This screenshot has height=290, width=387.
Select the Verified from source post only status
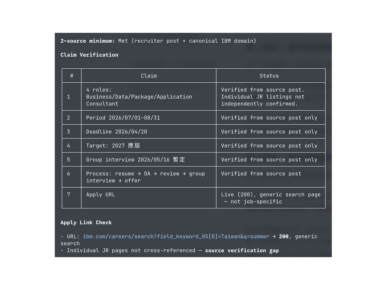pyautogui.click(x=269, y=117)
